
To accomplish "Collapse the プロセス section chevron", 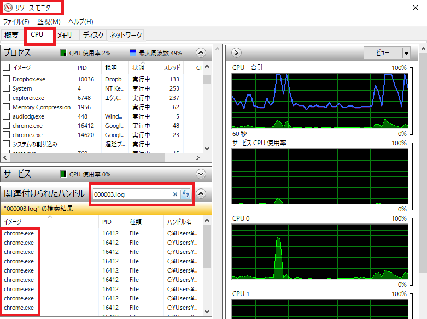I will coord(201,53).
